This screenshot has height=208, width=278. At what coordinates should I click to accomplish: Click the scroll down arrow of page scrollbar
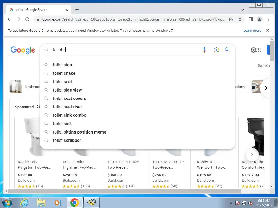tap(272, 186)
